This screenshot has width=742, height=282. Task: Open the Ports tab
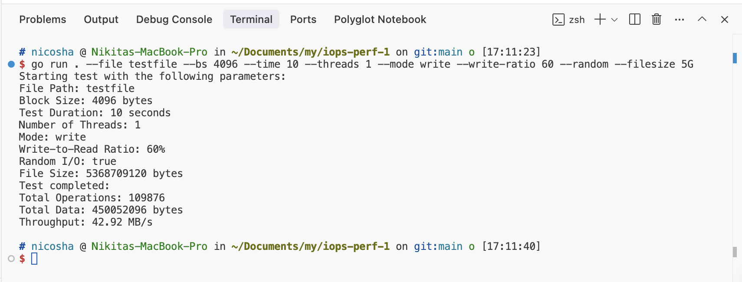tap(303, 20)
